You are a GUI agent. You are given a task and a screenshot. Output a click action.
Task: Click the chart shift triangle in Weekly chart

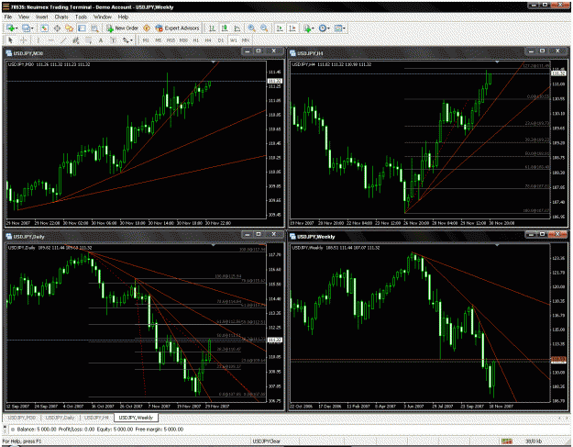(497, 245)
